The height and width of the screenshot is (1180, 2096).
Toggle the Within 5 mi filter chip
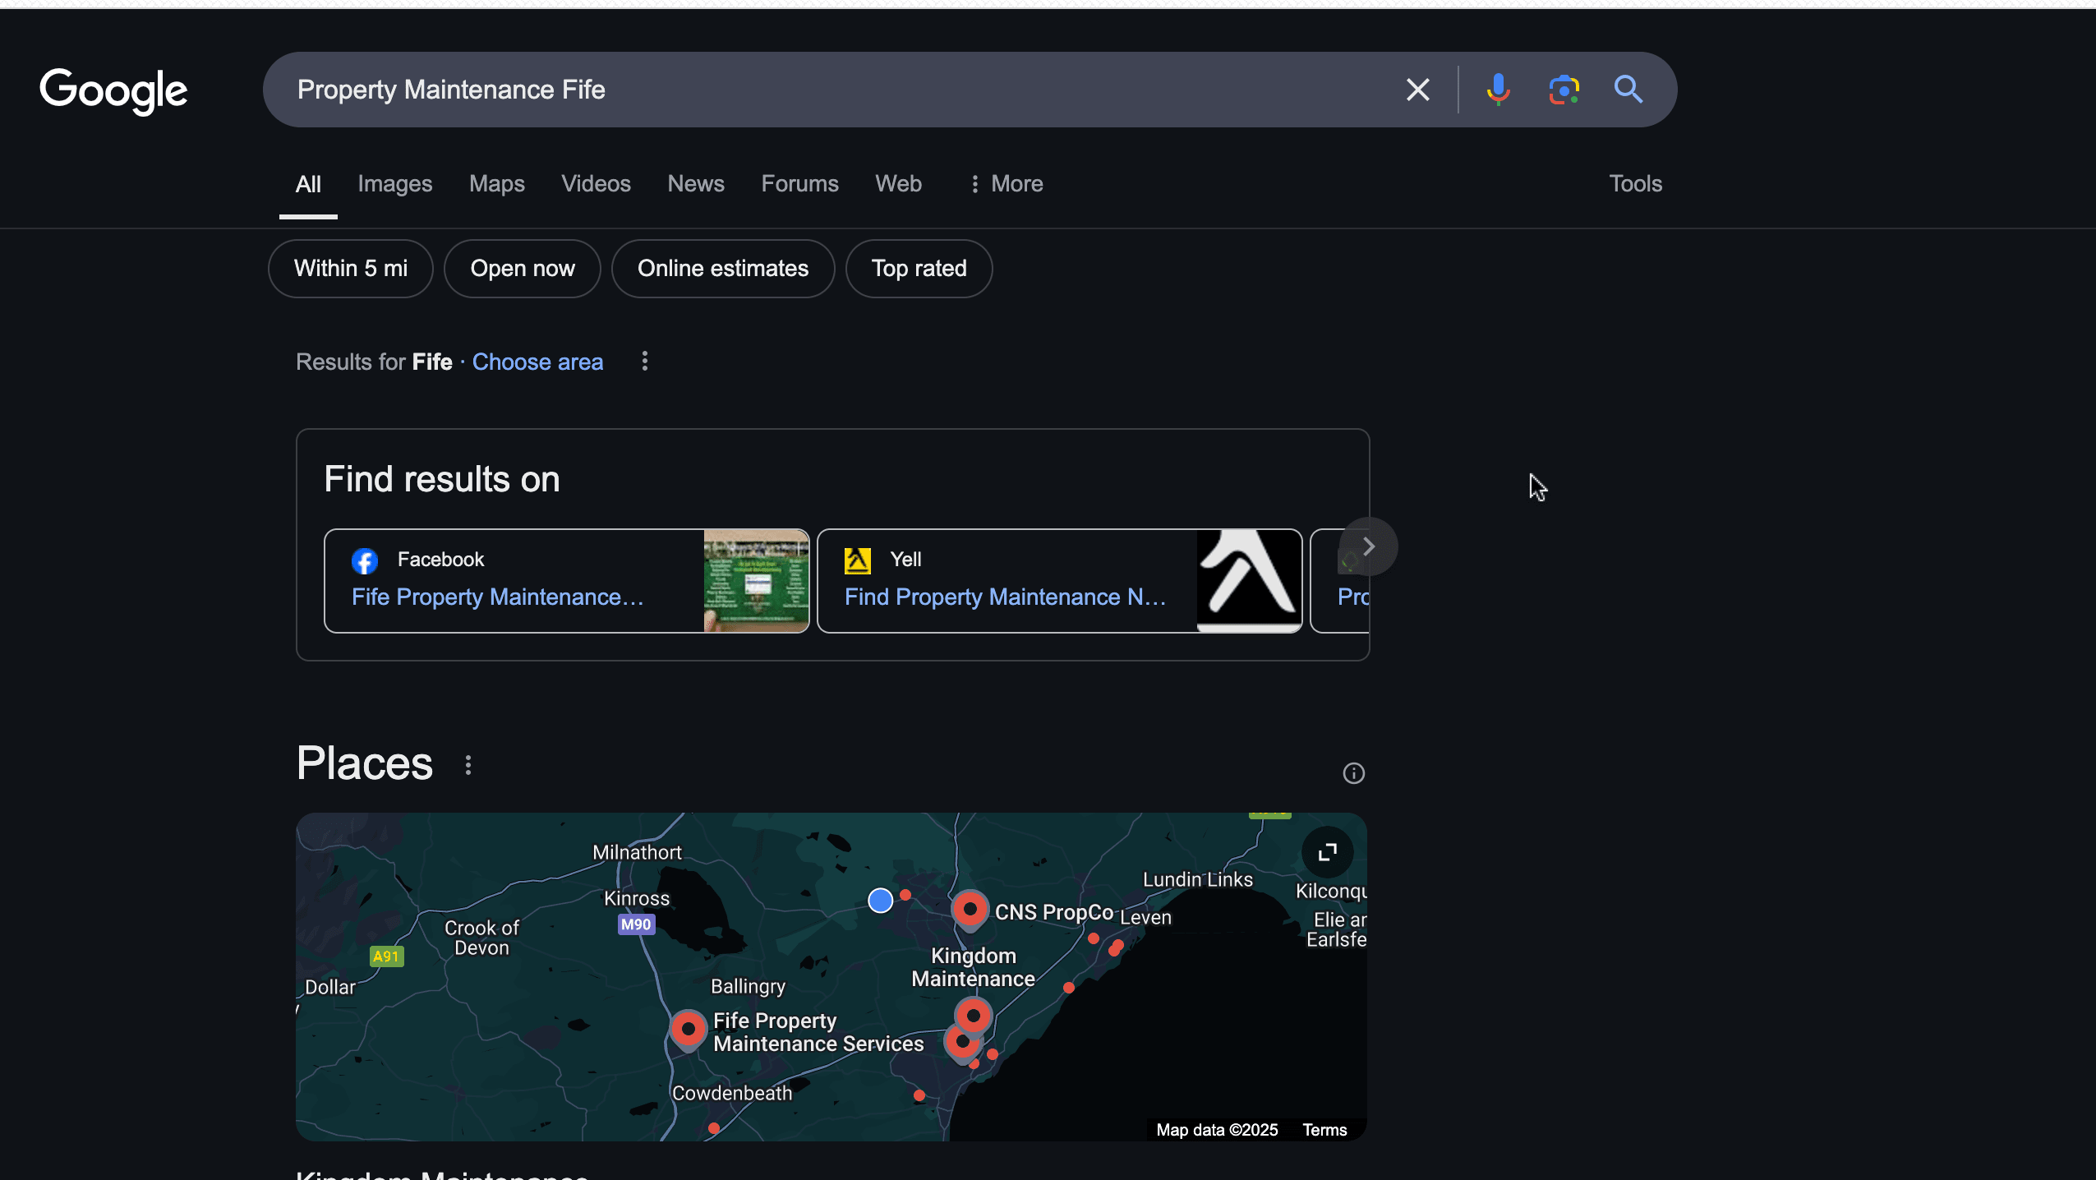tap(351, 269)
